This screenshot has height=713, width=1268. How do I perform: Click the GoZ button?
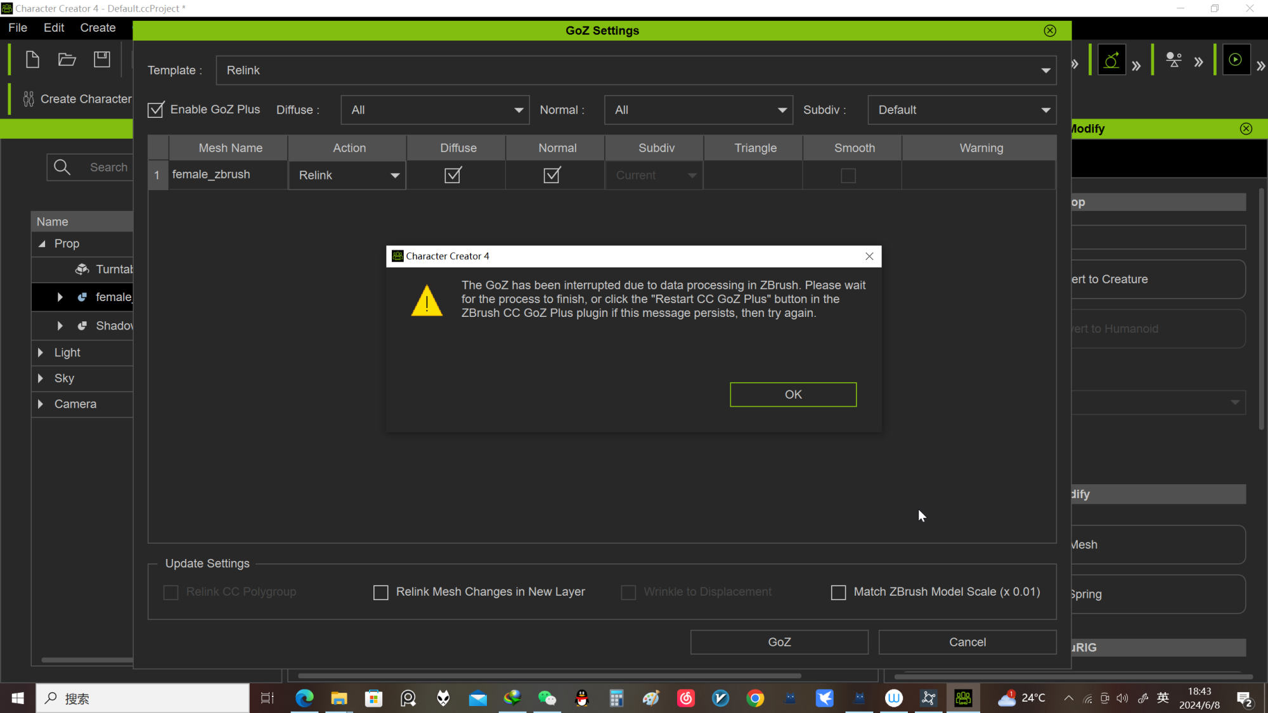pyautogui.click(x=779, y=642)
